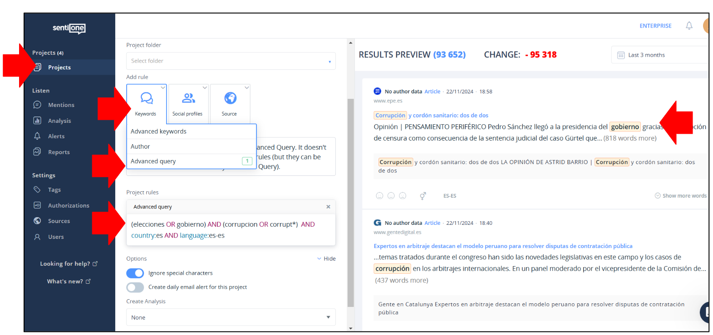Click the scrollbar down arrow

pyautogui.click(x=350, y=328)
